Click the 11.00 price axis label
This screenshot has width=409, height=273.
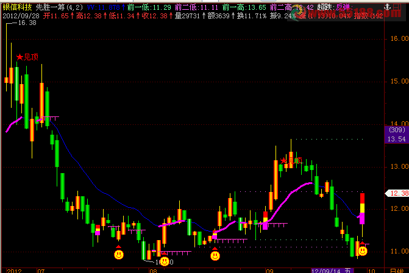(x=399, y=251)
